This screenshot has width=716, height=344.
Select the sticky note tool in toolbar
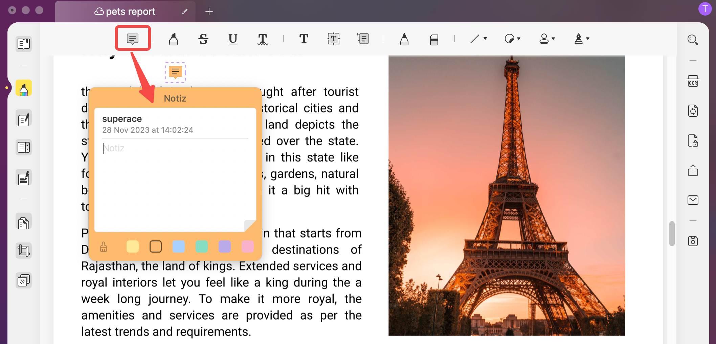pos(133,39)
